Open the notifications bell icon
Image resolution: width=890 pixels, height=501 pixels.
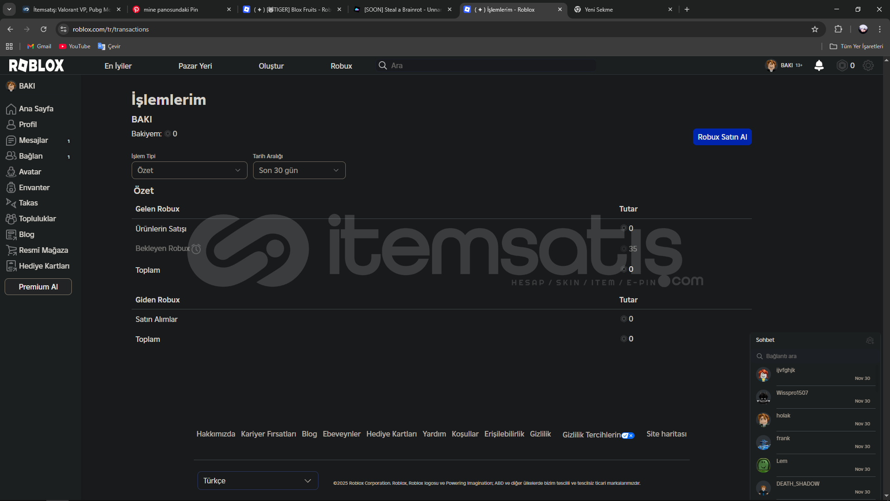(x=819, y=65)
